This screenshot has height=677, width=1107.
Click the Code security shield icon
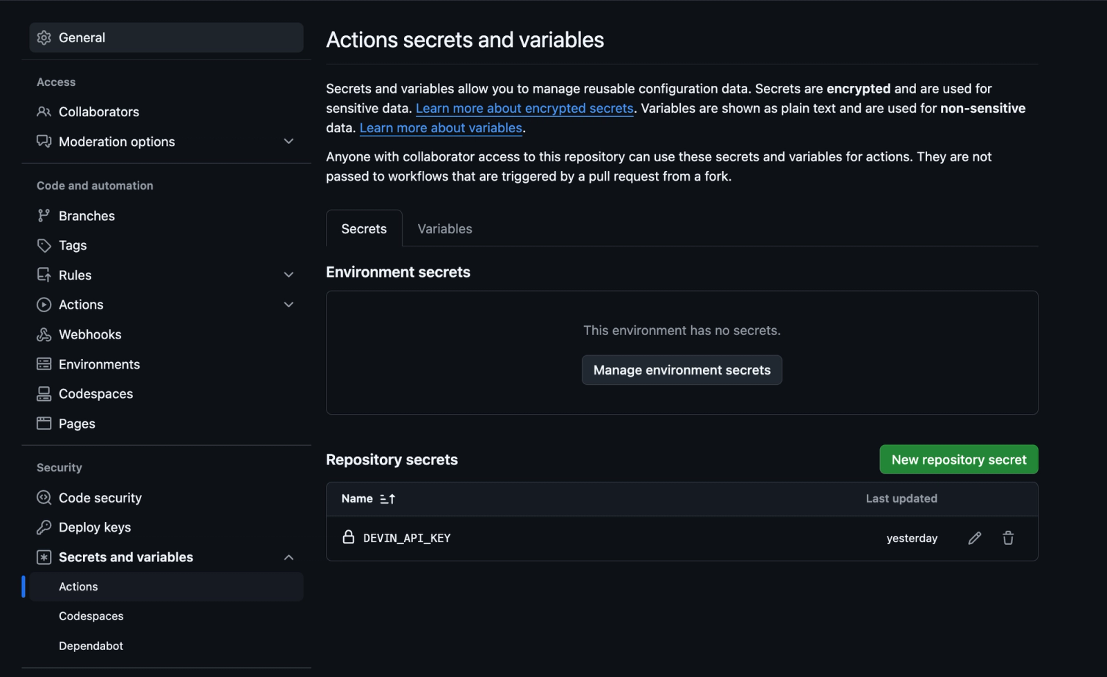click(x=44, y=498)
